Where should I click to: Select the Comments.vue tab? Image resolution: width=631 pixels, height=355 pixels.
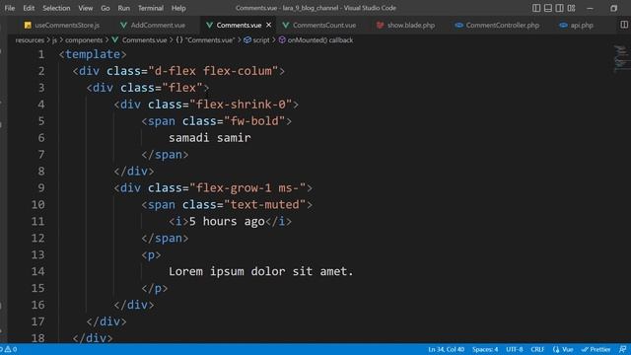click(x=239, y=25)
